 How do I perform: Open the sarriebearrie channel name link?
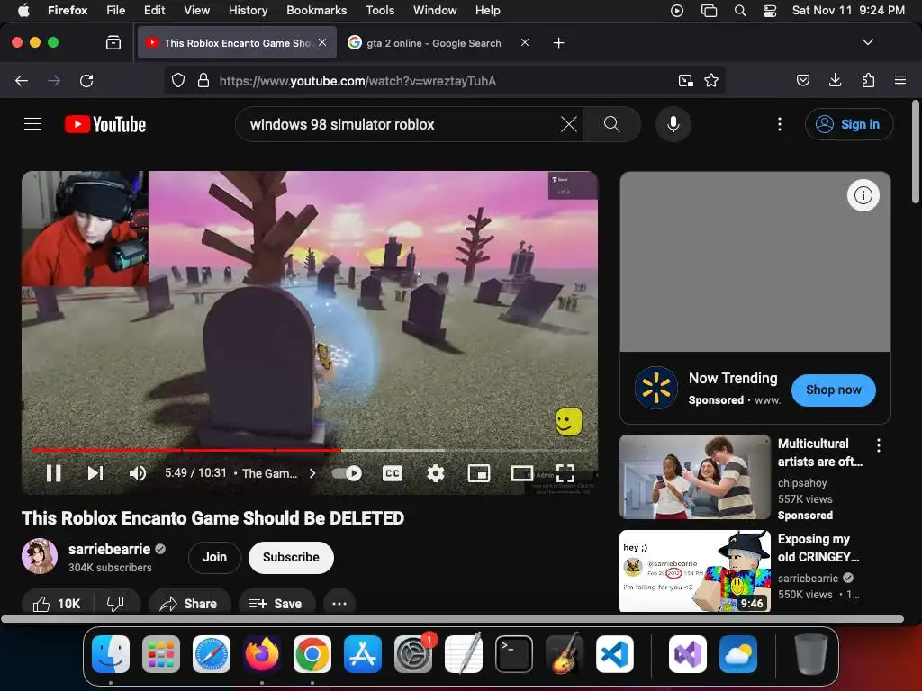109,549
